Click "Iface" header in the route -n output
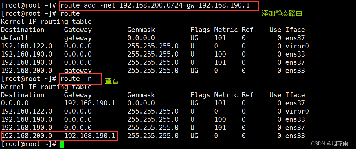The width and height of the screenshot is (356, 149). (x=295, y=95)
